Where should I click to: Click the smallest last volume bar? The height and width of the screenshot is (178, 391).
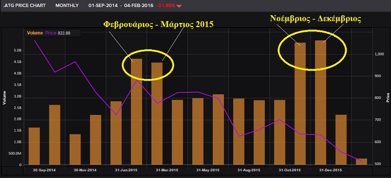[x=361, y=162]
